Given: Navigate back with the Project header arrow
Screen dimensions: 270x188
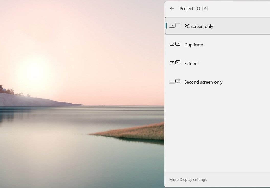Looking at the screenshot, I should [x=172, y=9].
